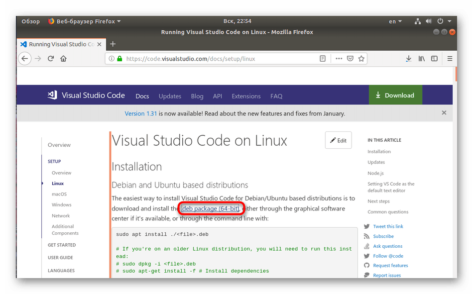
Task: Click the Tweet this link text
Action: point(388,226)
